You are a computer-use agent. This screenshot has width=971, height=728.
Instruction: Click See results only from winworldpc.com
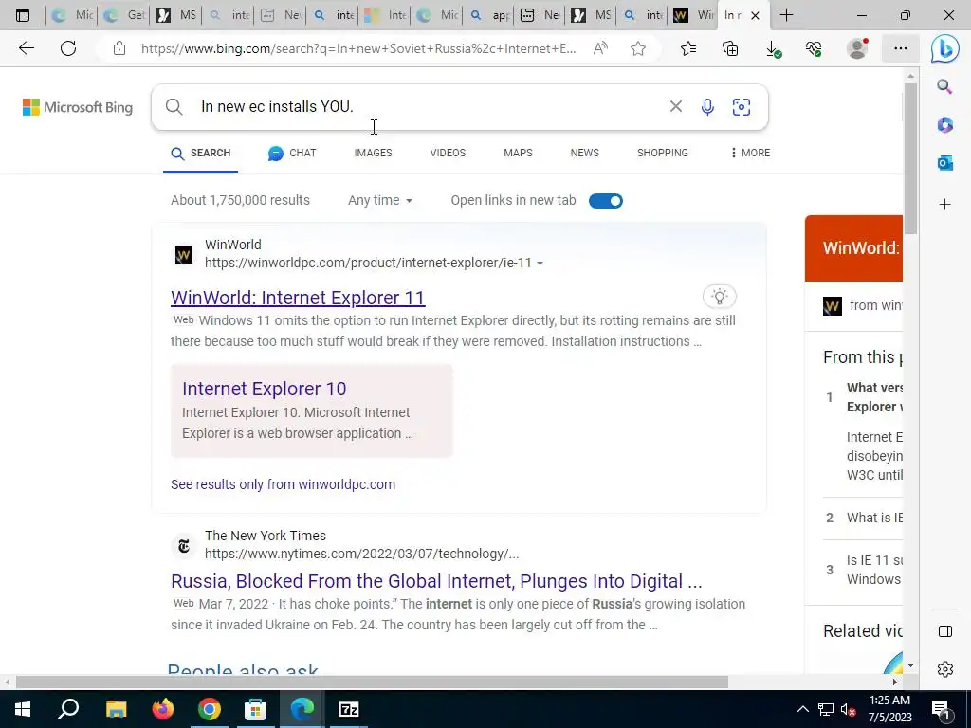[x=283, y=484]
